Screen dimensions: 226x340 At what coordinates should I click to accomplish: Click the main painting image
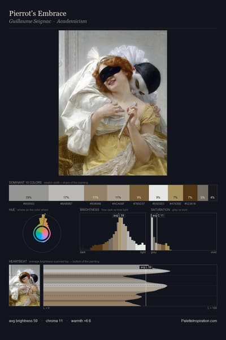(x=113, y=103)
